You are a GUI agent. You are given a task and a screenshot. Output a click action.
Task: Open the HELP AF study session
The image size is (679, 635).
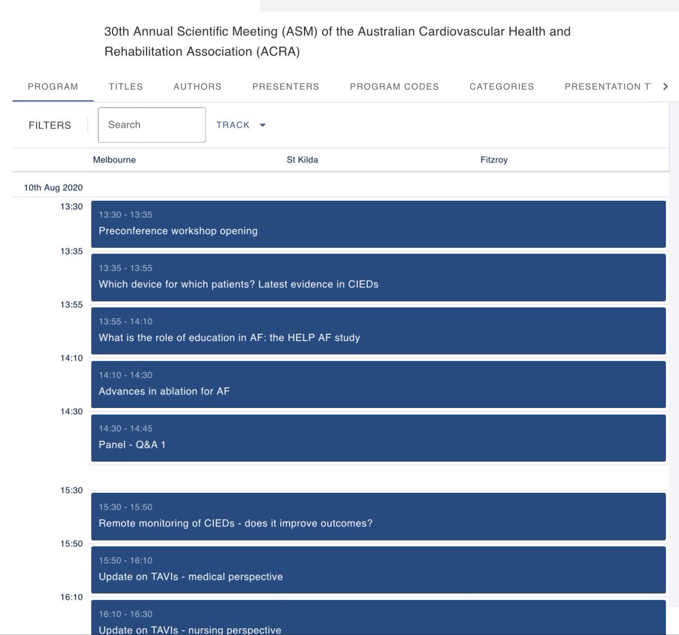pyautogui.click(x=378, y=331)
